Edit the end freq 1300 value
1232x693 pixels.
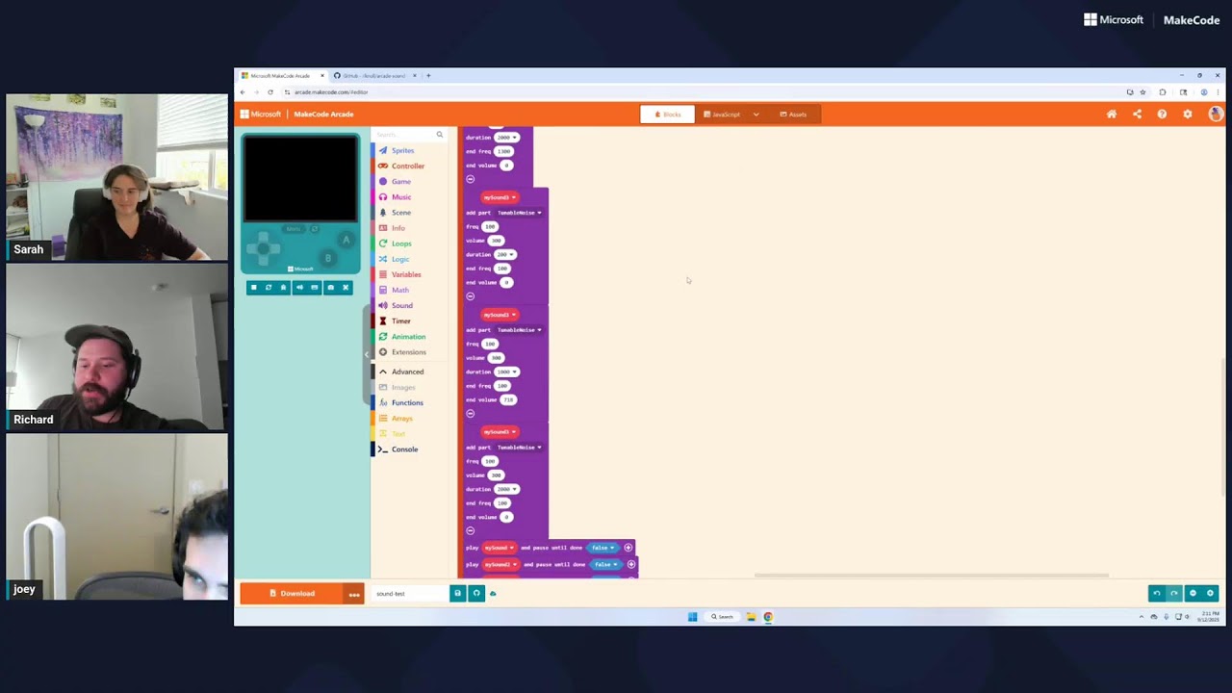(503, 151)
